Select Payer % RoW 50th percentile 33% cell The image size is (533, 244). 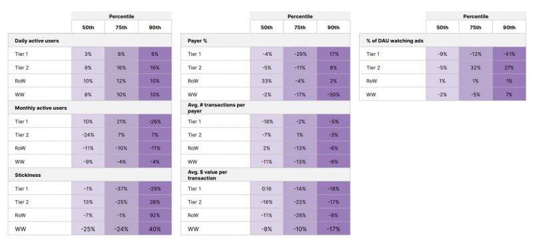tap(266, 80)
